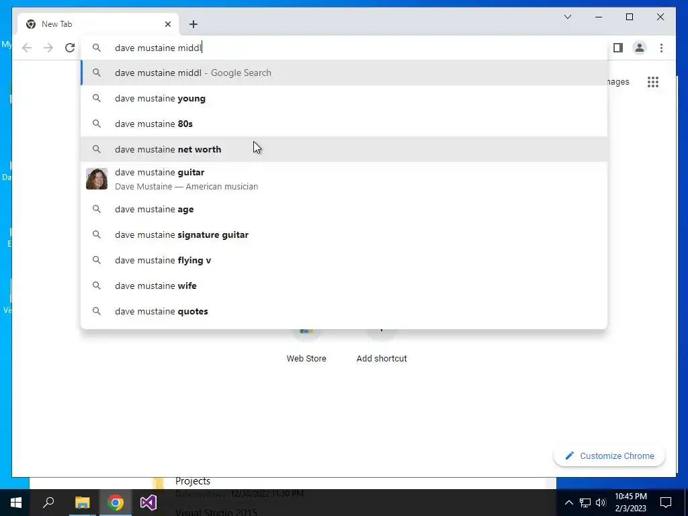
Task: Open the taskbar clock and date
Action: [630, 503]
